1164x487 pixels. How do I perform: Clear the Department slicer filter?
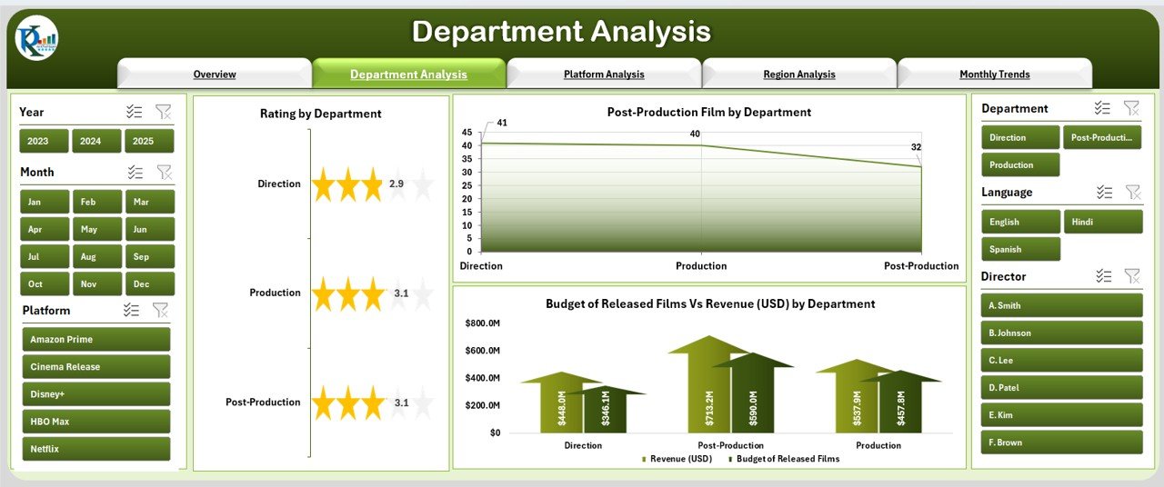tap(1131, 108)
